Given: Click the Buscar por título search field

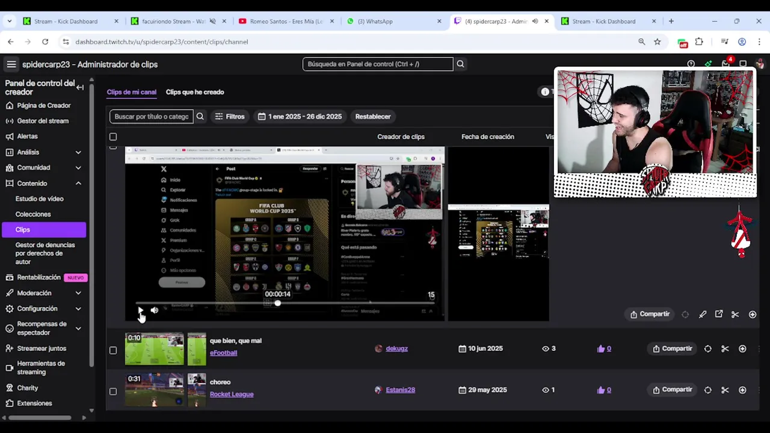Looking at the screenshot, I should (152, 117).
